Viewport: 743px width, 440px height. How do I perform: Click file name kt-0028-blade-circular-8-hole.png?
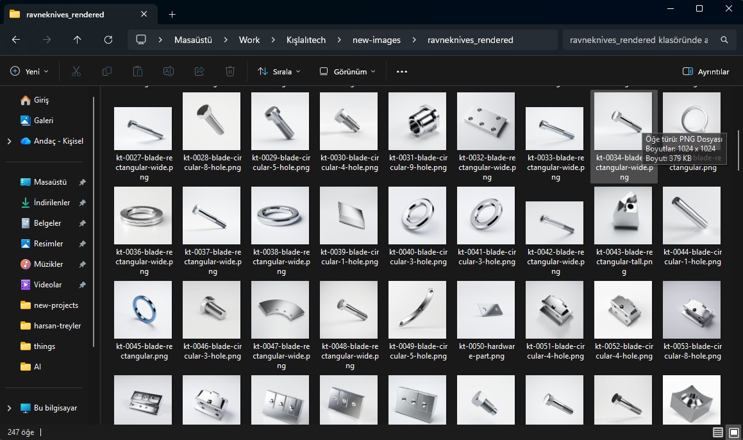[x=212, y=163]
